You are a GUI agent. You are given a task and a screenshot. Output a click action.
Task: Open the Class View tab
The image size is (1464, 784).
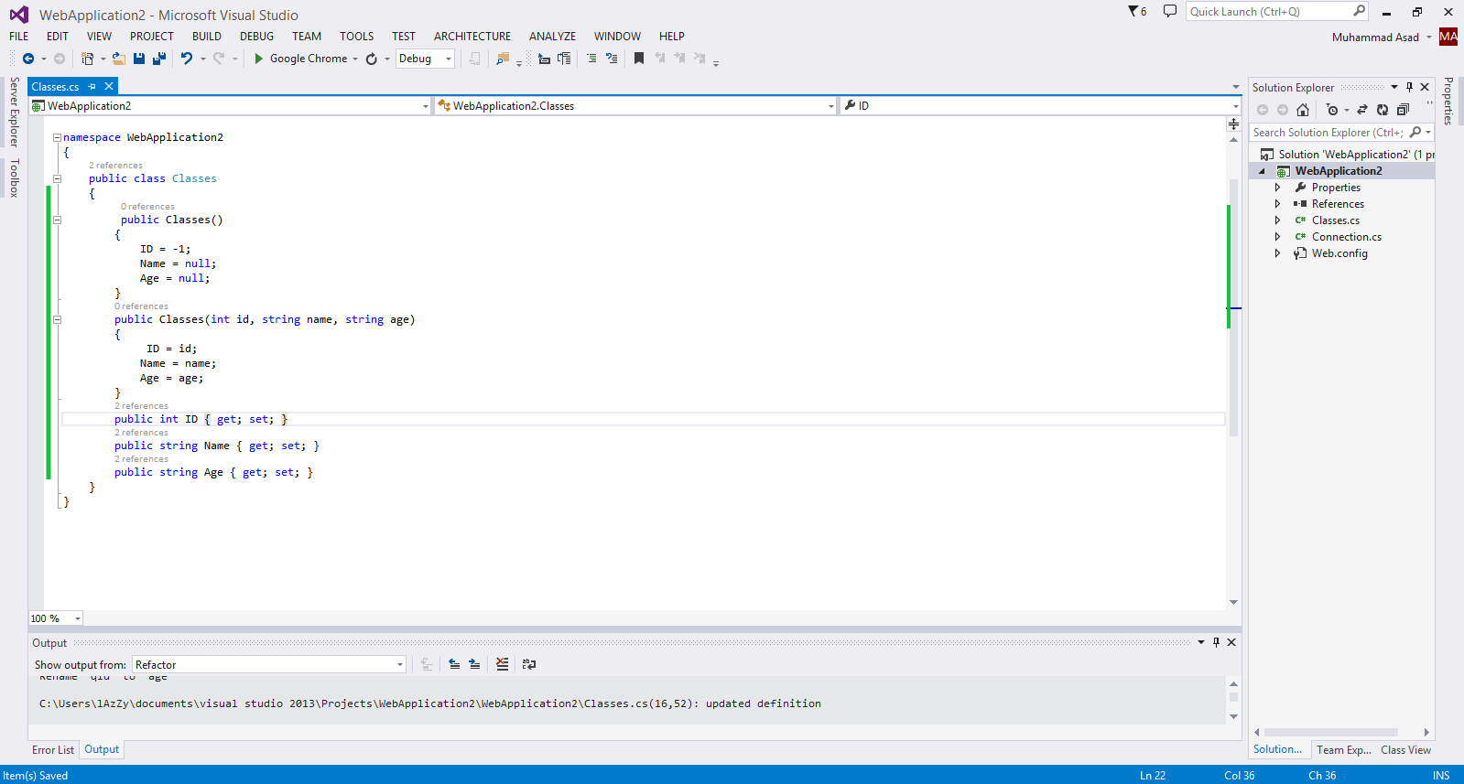[1405, 750]
